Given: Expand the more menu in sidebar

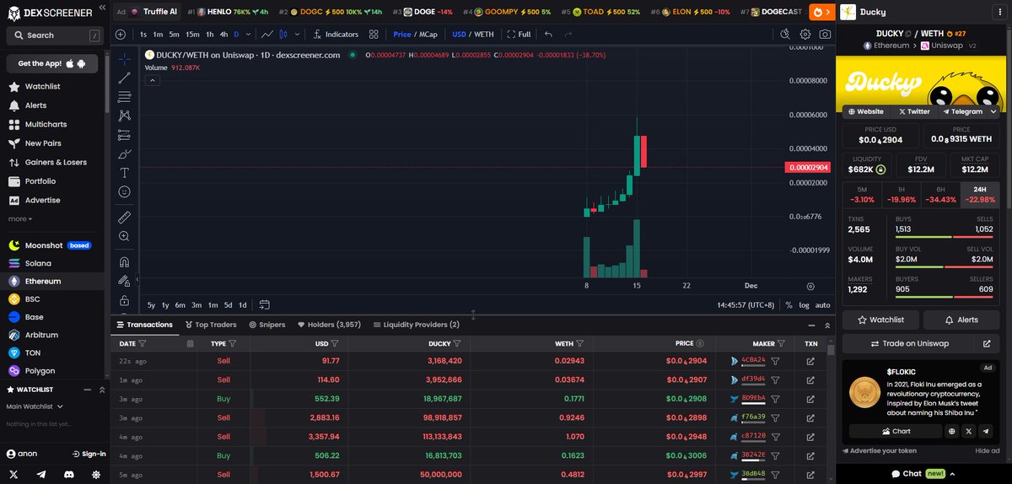Looking at the screenshot, I should 20,219.
